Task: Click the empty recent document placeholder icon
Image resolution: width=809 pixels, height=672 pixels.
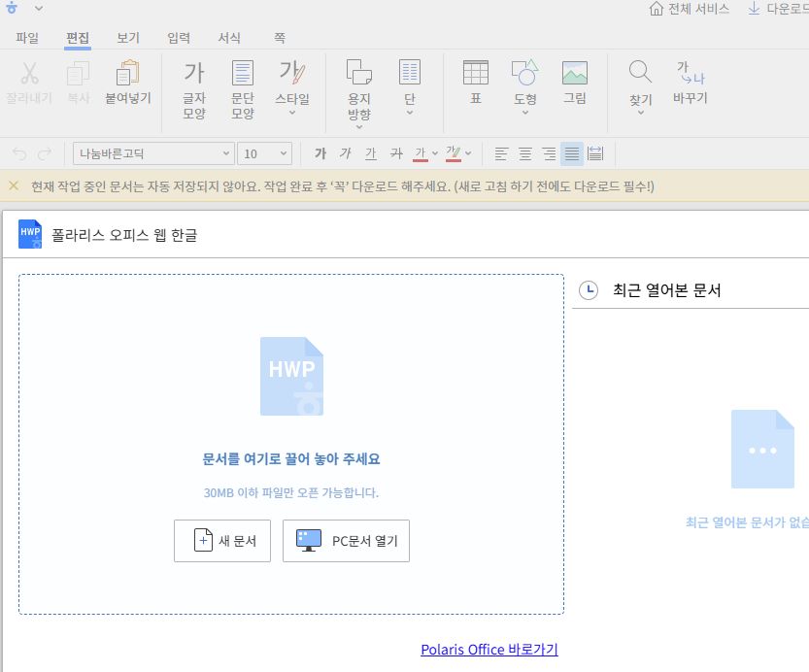Action: click(762, 449)
